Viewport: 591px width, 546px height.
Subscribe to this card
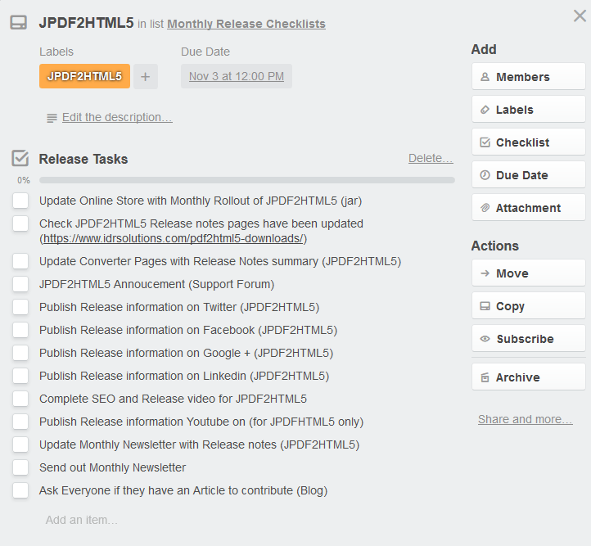[x=529, y=339]
